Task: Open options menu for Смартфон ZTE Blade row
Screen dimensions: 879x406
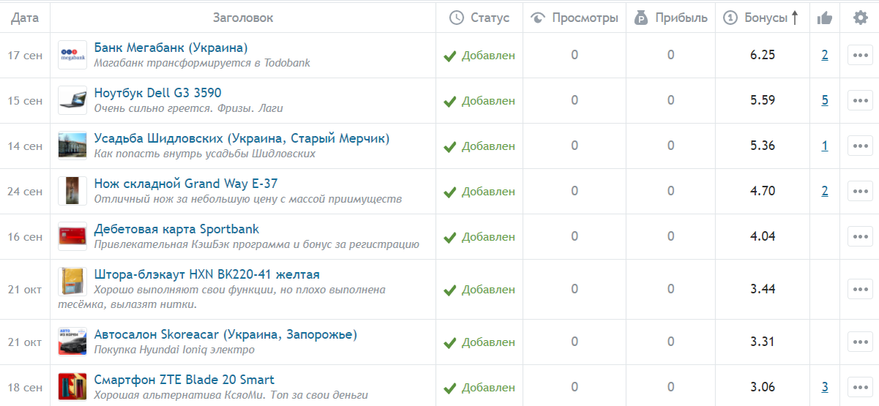Action: click(x=860, y=388)
